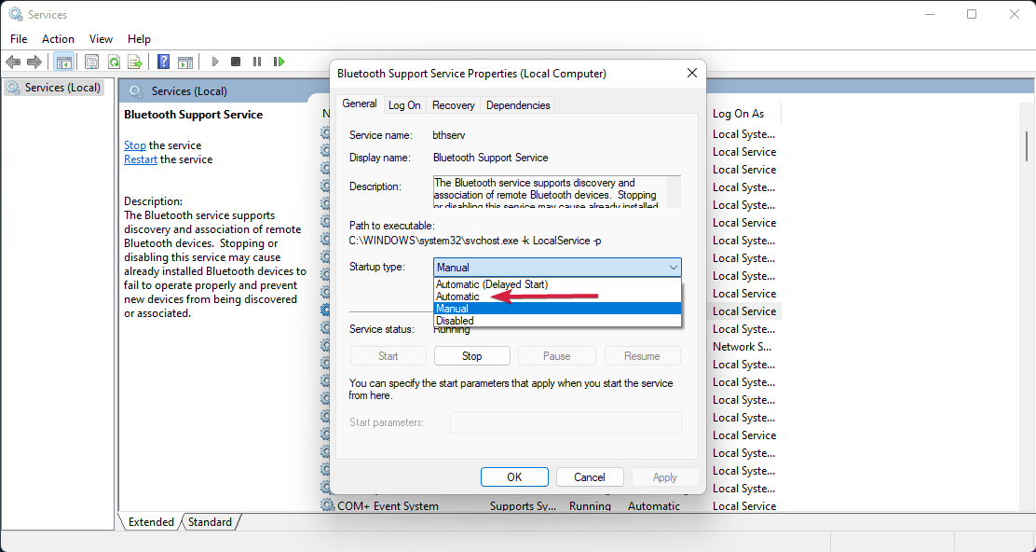Image resolution: width=1036 pixels, height=552 pixels.
Task: Pick Automatic (Delayed Start) as startup type
Action: tap(492, 283)
